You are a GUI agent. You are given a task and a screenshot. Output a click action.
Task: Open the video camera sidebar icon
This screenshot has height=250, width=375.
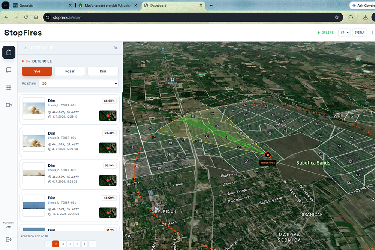pos(9,105)
